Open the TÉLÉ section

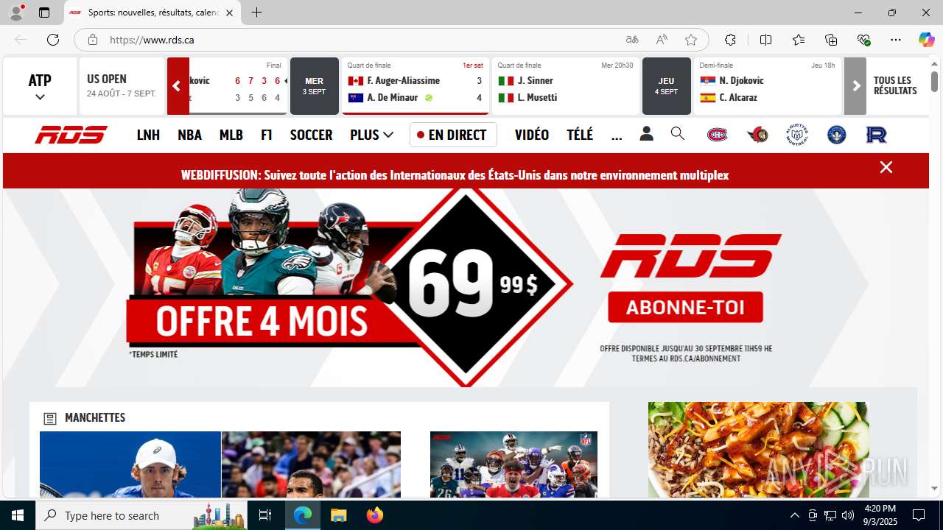[x=580, y=135]
